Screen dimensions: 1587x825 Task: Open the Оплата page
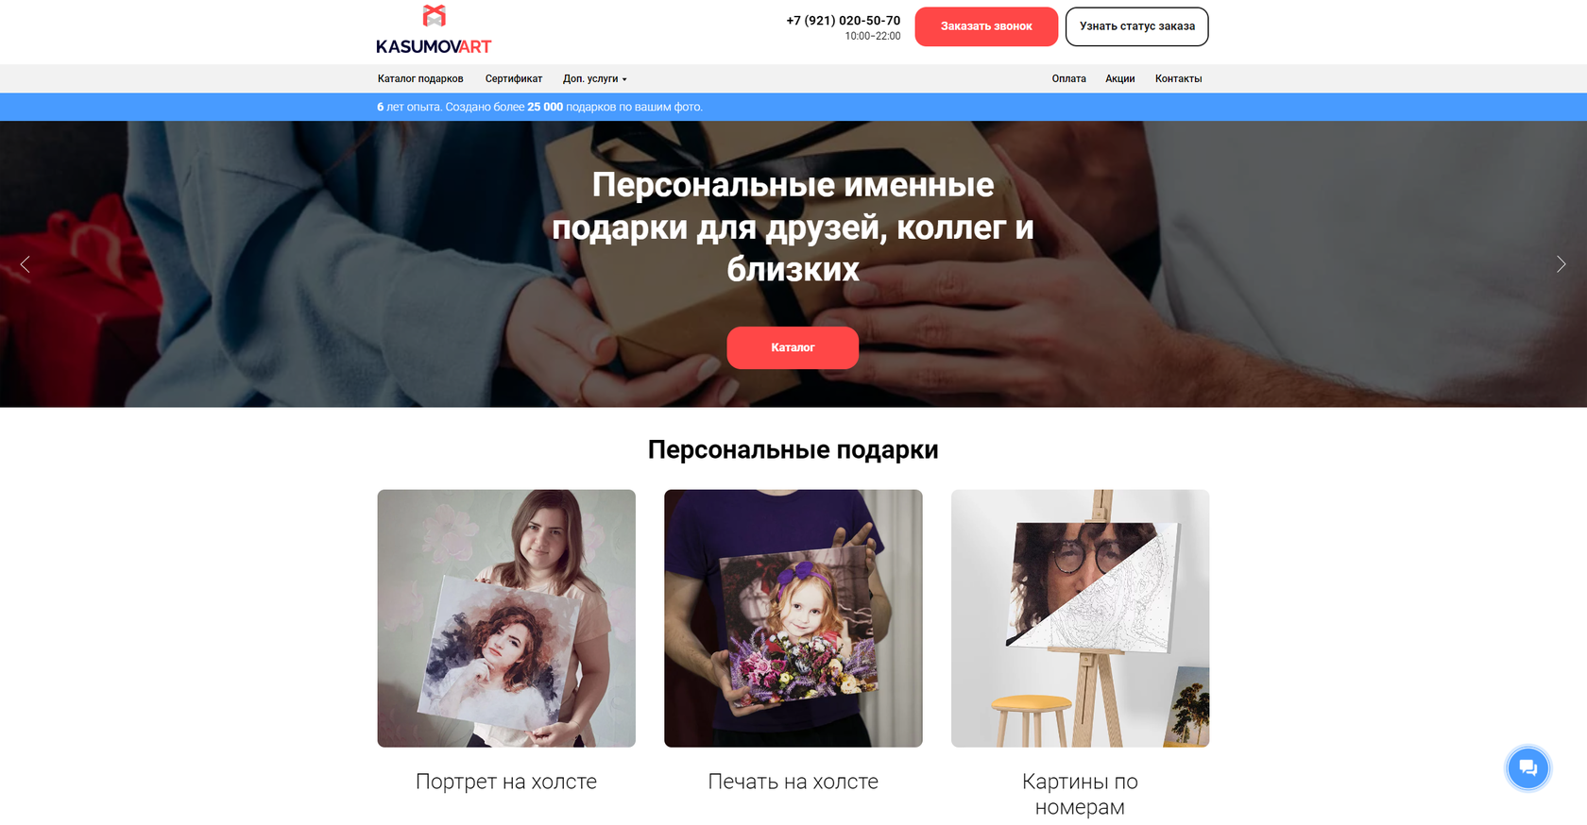coord(1068,78)
